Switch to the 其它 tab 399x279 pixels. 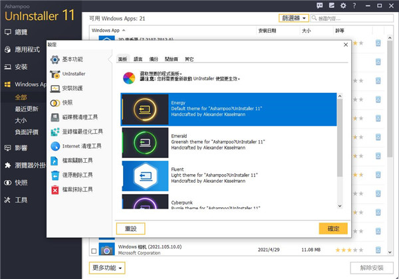tap(189, 59)
